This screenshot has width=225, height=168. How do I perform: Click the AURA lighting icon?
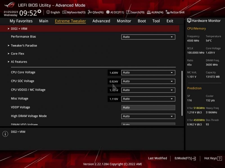pos(149,12)
